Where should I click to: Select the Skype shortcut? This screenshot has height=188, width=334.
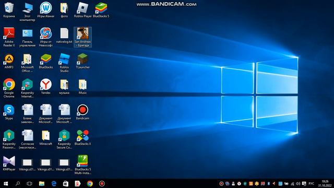tap(9, 112)
